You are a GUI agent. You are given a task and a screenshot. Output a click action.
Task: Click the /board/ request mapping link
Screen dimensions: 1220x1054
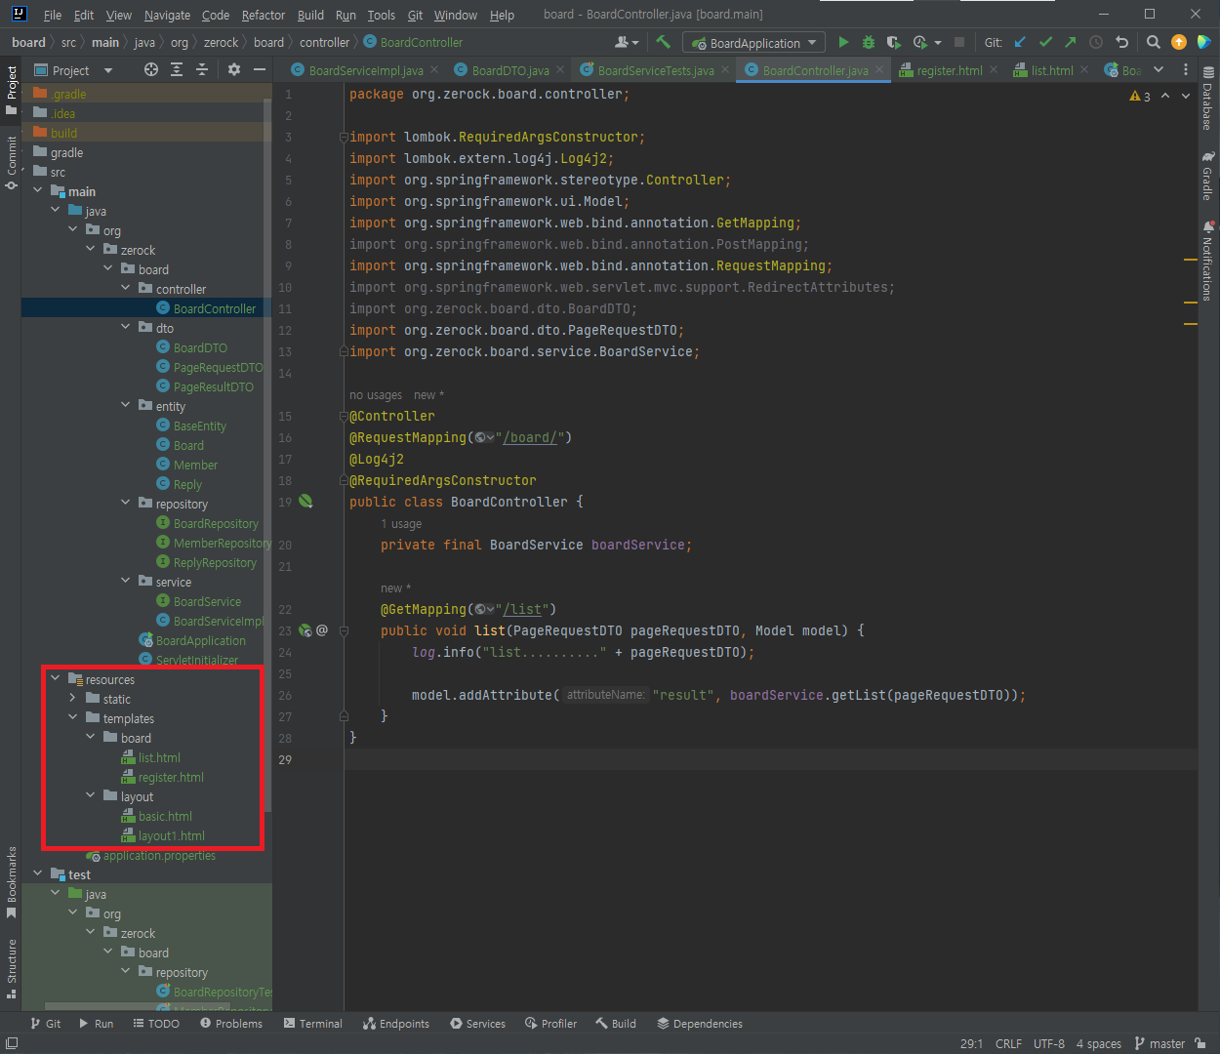point(532,437)
